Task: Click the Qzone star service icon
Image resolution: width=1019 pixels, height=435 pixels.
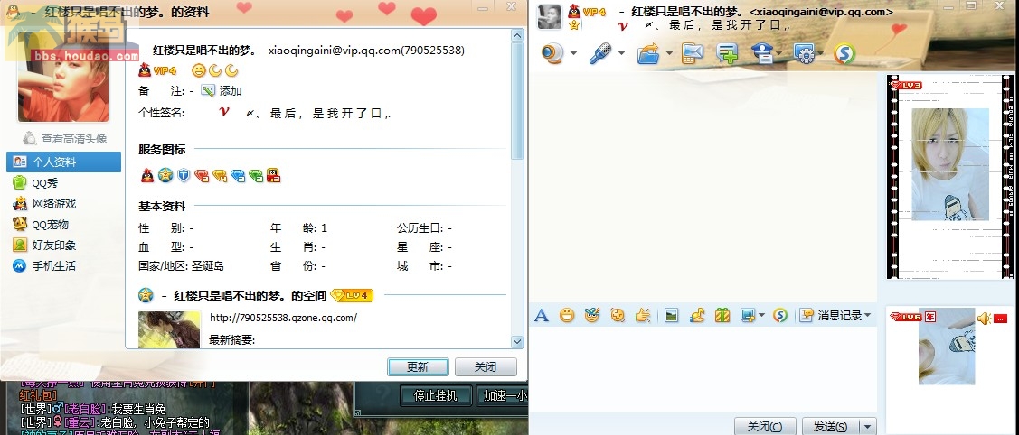Action: 165,175
